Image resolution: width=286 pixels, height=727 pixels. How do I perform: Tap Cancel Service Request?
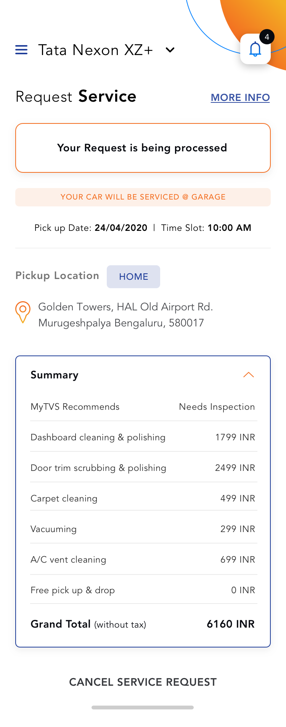143,682
